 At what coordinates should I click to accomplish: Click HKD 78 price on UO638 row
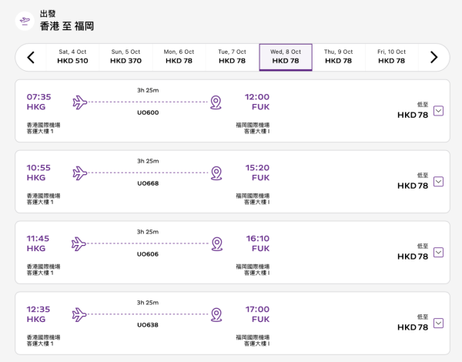[x=413, y=327]
